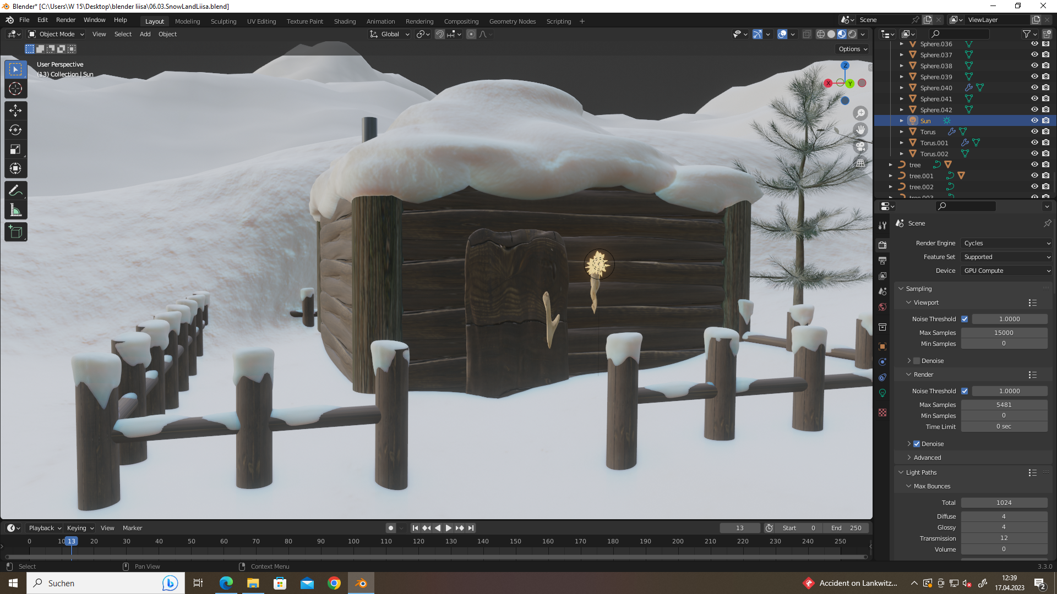This screenshot has height=594, width=1057.
Task: Hide Sphere.040 with its eye icon
Action: click(x=1034, y=87)
